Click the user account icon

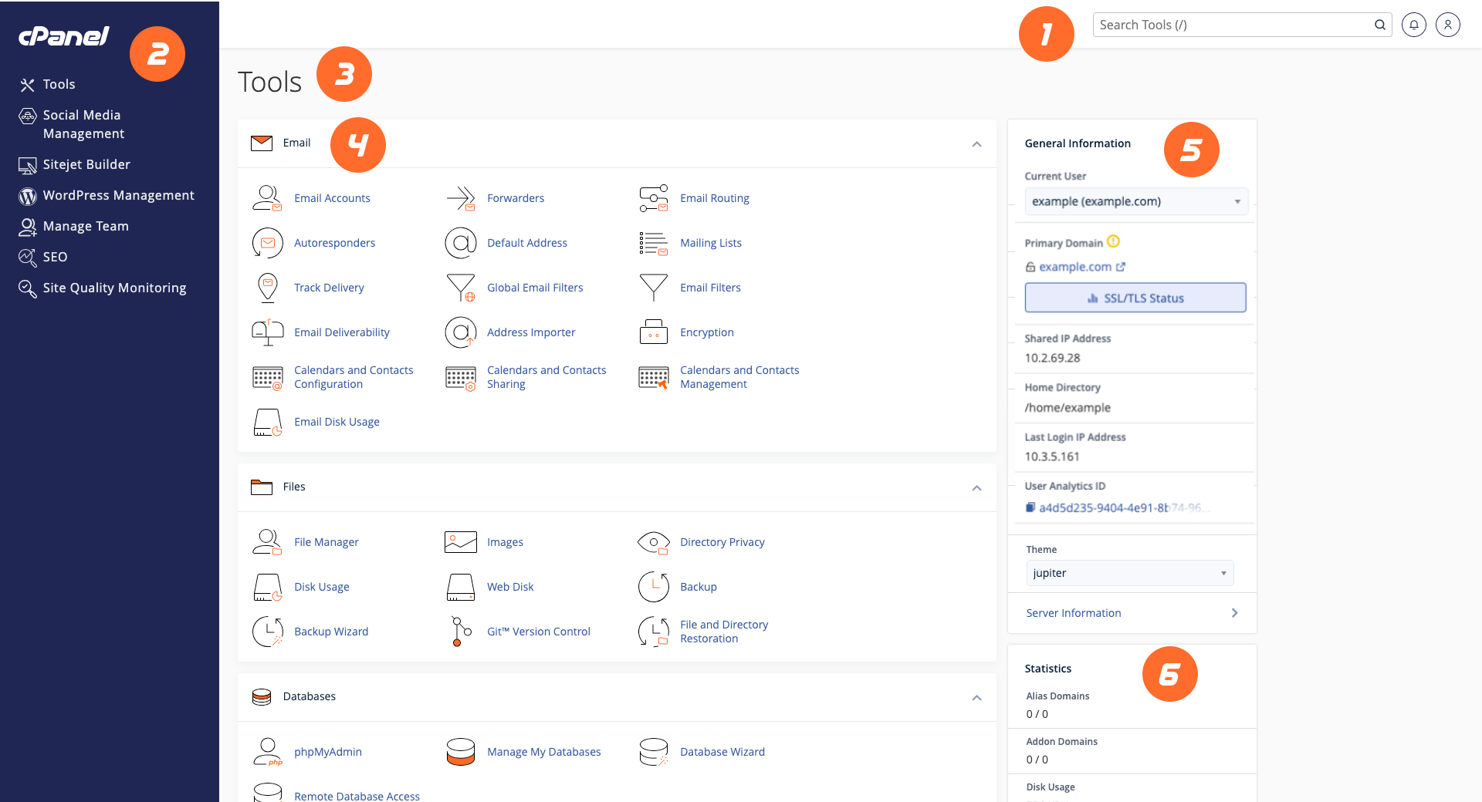[1447, 24]
